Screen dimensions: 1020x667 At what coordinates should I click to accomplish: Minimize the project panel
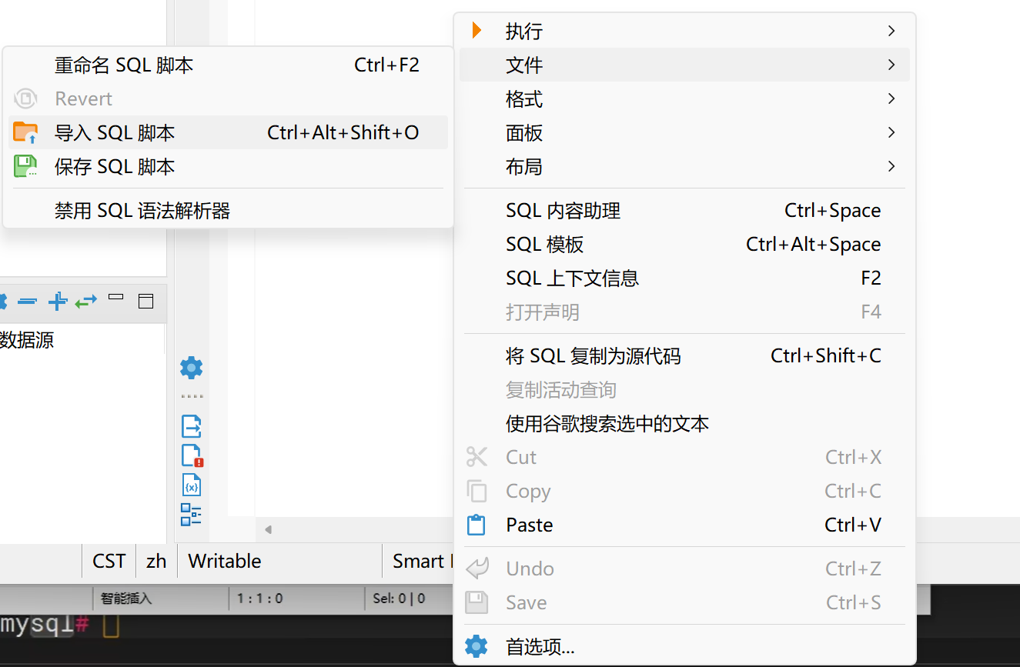[116, 297]
